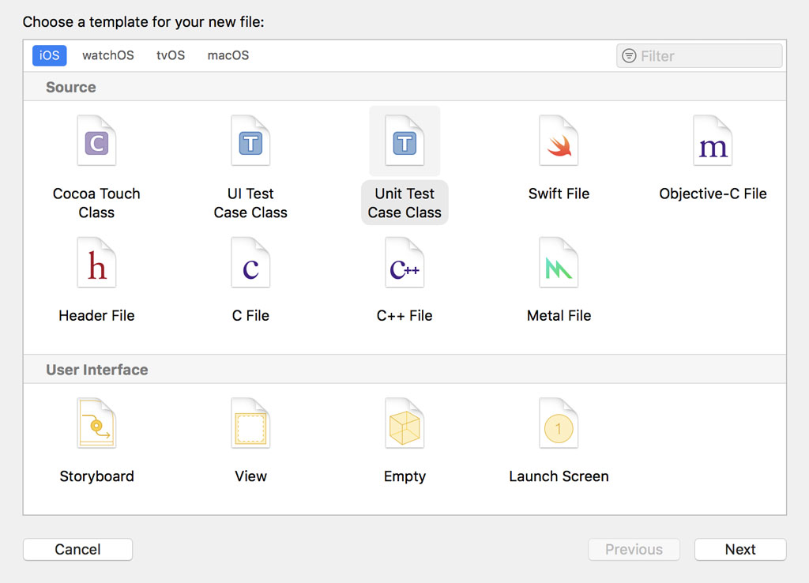Select the Empty interface template icon

(404, 424)
